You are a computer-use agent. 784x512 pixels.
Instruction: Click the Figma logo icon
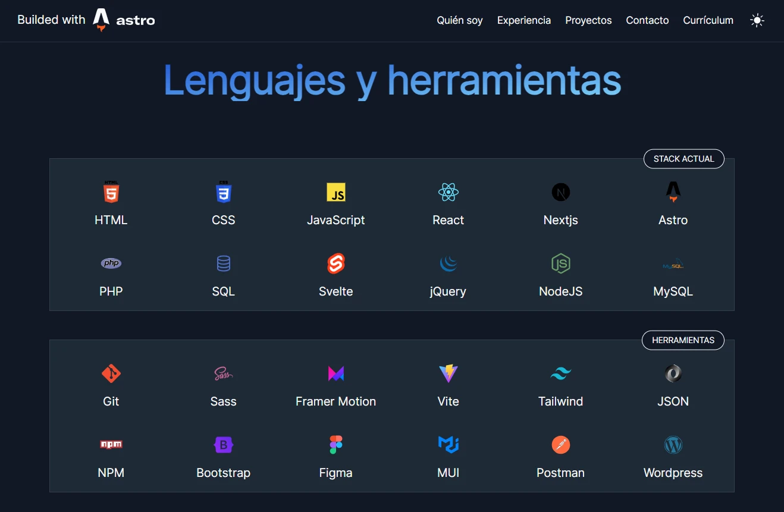[x=335, y=445]
